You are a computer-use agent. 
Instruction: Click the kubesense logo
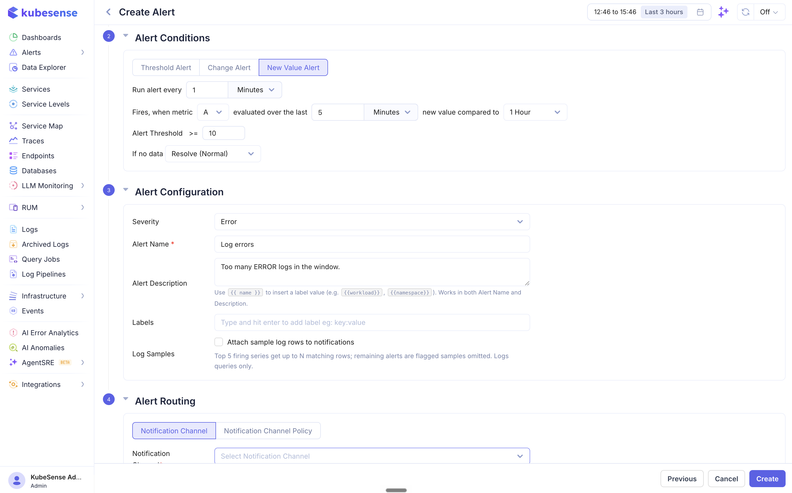(43, 12)
